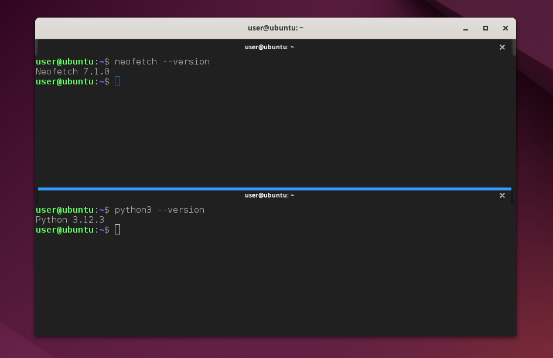Close the top terminal pane

pos(502,47)
